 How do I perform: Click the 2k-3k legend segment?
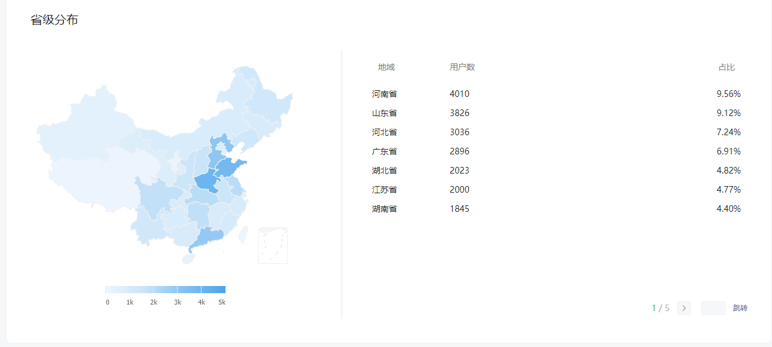tap(165, 290)
